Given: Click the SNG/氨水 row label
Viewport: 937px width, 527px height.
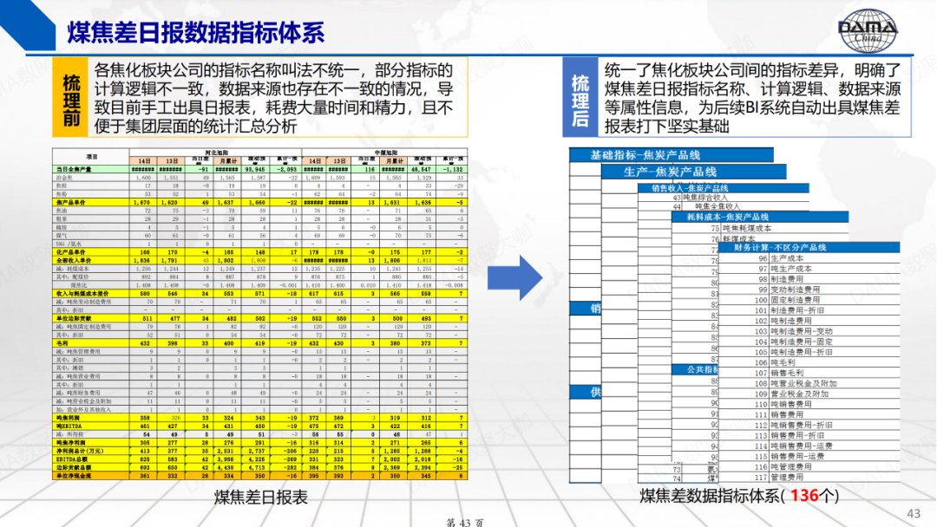Looking at the screenshot, I should point(68,244).
